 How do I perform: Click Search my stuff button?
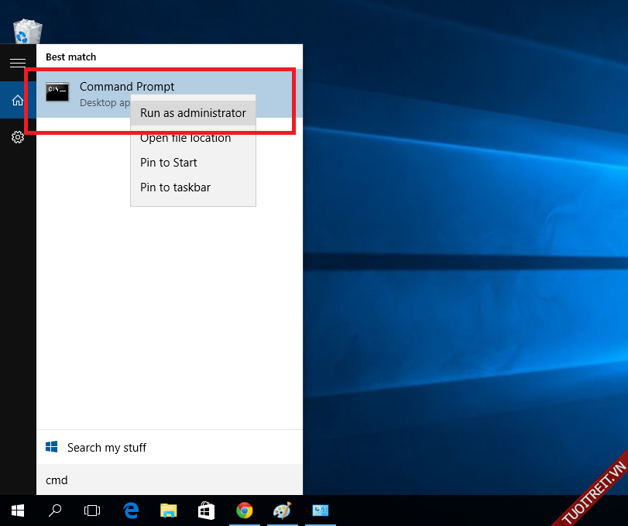click(106, 448)
